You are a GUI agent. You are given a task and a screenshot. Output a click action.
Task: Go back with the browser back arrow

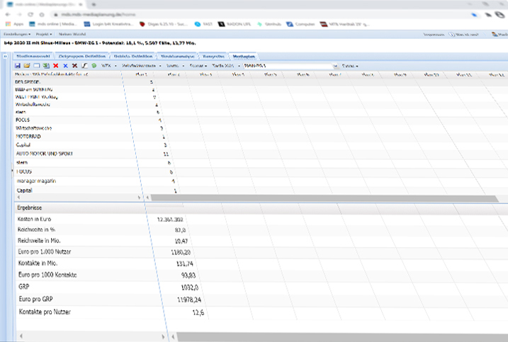point(8,15)
